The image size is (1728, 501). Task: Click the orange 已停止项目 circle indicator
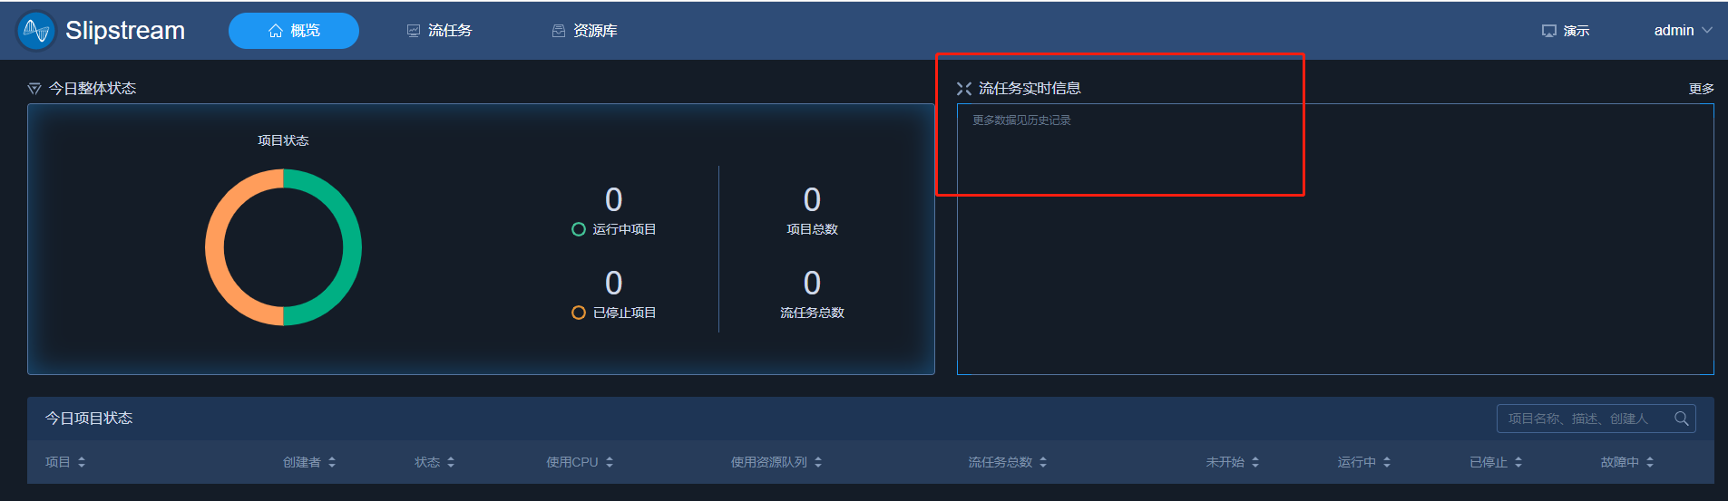[579, 313]
